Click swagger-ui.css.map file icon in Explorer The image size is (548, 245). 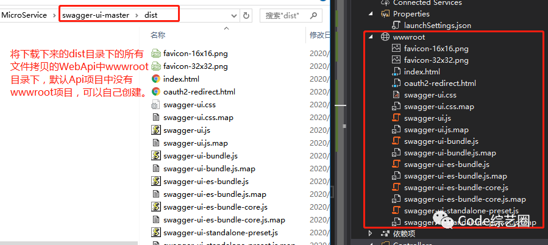pos(156,118)
